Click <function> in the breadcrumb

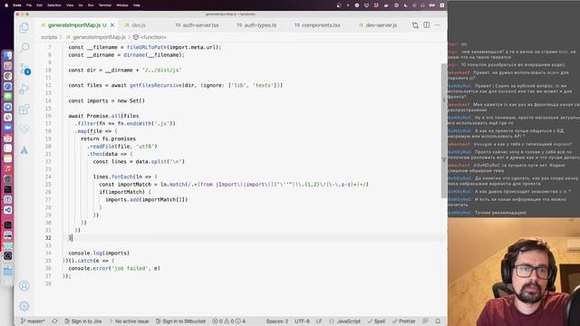[153, 37]
